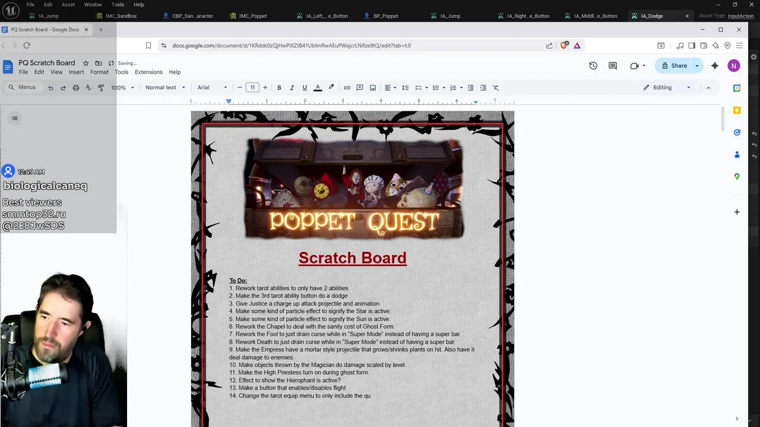Viewport: 760px width, 427px height.
Task: Open the Format menu in Docs
Action: tap(99, 72)
